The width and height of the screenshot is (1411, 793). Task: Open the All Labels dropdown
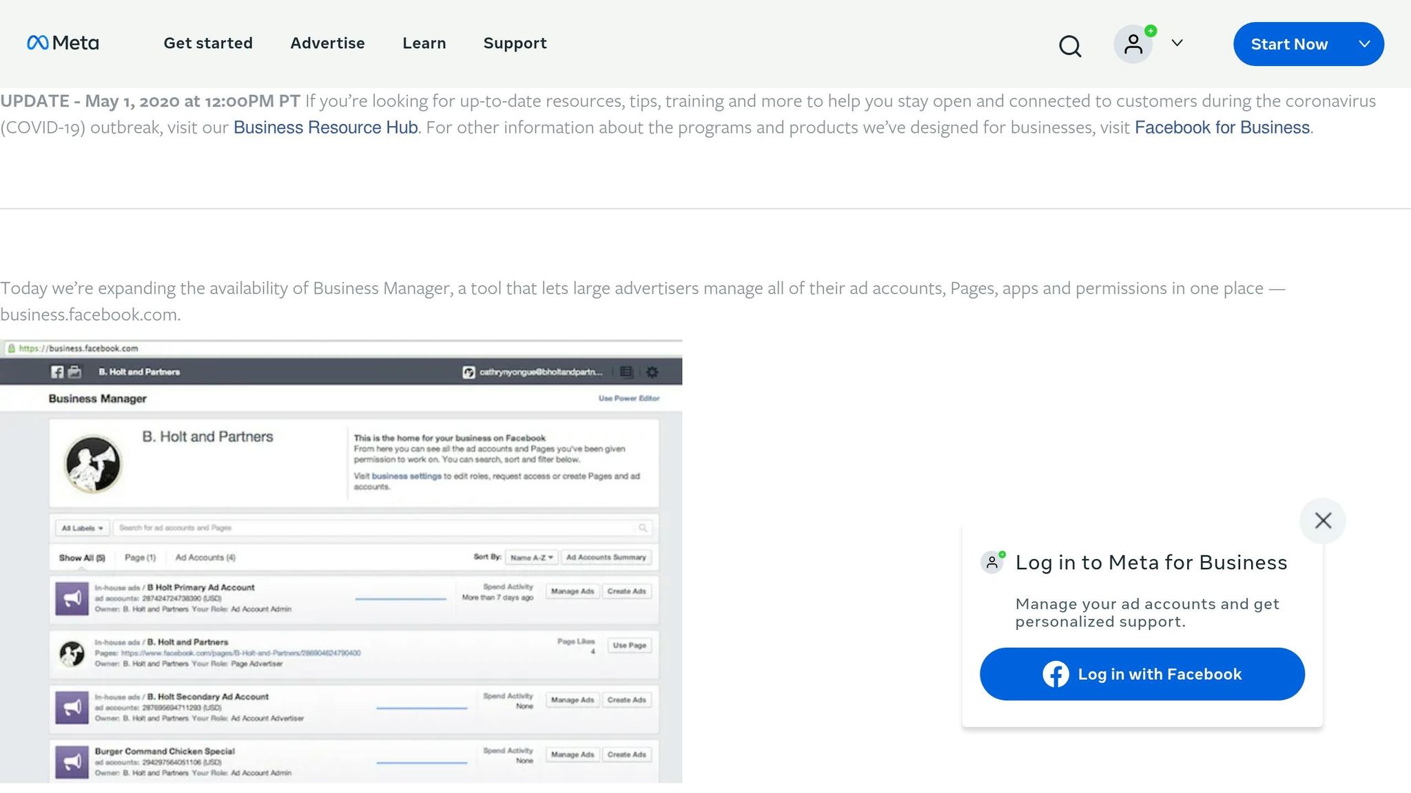point(82,528)
